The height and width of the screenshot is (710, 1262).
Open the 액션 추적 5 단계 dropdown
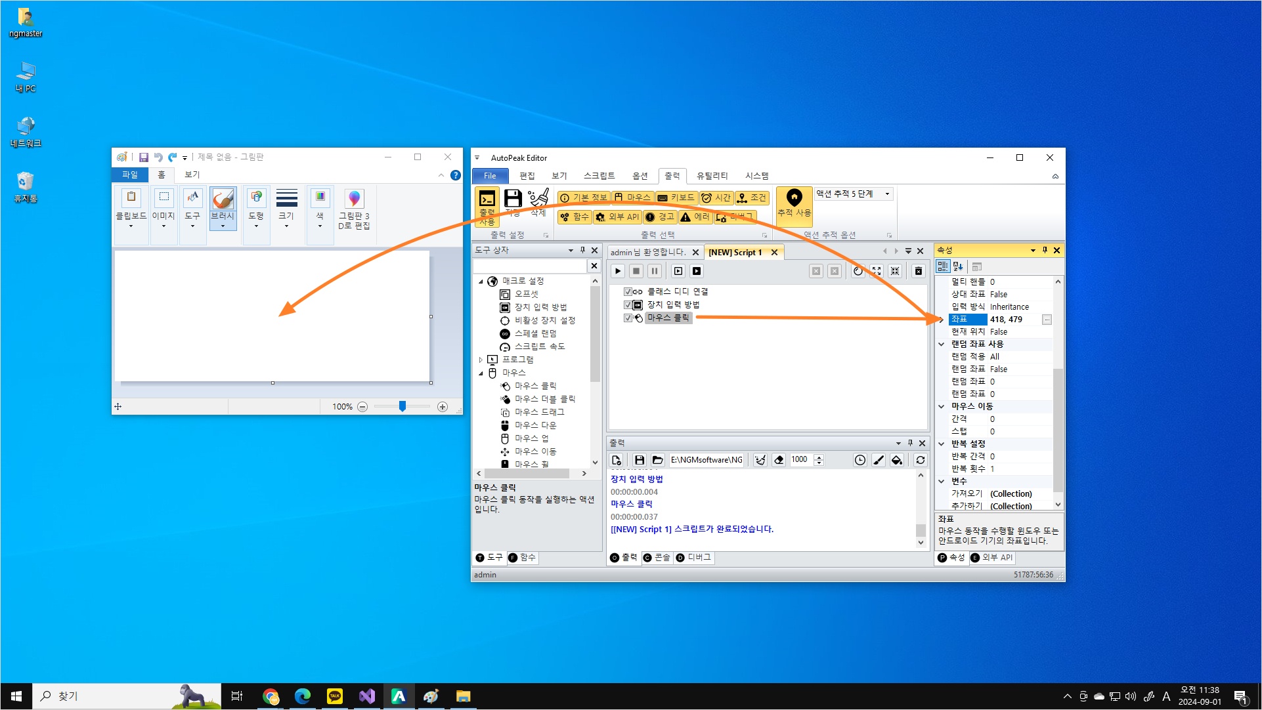tap(887, 194)
